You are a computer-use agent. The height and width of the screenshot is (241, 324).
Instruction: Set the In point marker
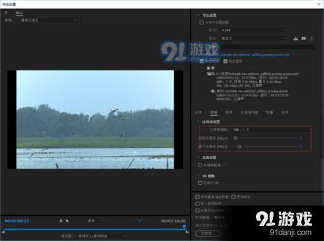pyautogui.click(x=61, y=220)
